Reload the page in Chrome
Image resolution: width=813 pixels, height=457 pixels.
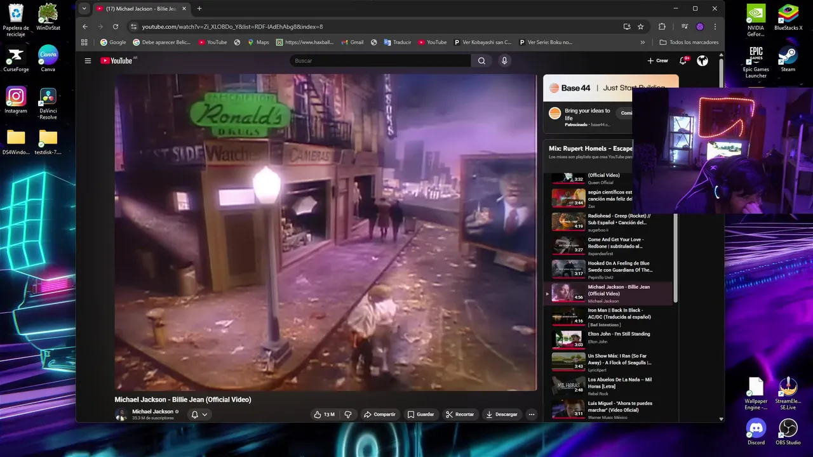tap(116, 27)
